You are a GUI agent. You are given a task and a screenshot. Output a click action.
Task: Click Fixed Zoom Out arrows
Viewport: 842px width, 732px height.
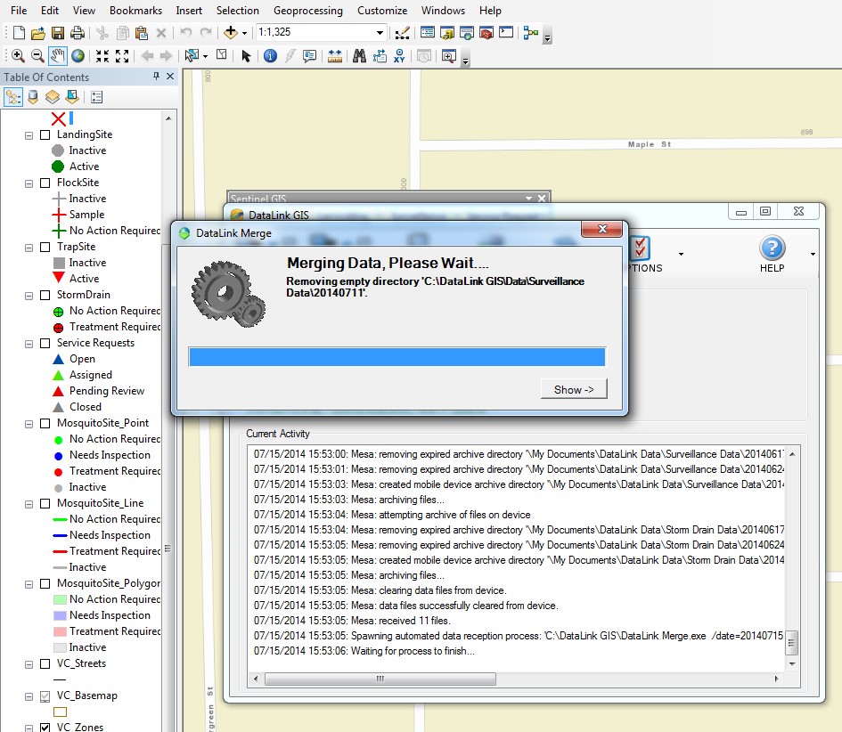pyautogui.click(x=122, y=55)
